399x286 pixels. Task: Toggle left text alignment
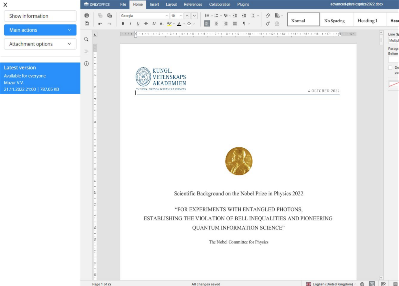pyautogui.click(x=207, y=24)
